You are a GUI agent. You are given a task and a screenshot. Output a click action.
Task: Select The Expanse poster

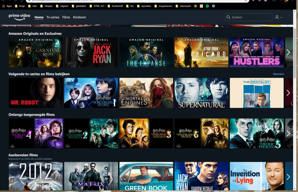click(146, 52)
